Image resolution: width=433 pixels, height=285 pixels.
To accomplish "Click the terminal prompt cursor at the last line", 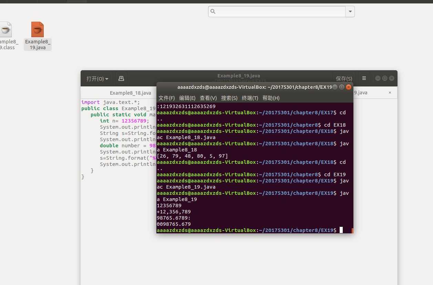I will [341, 230].
